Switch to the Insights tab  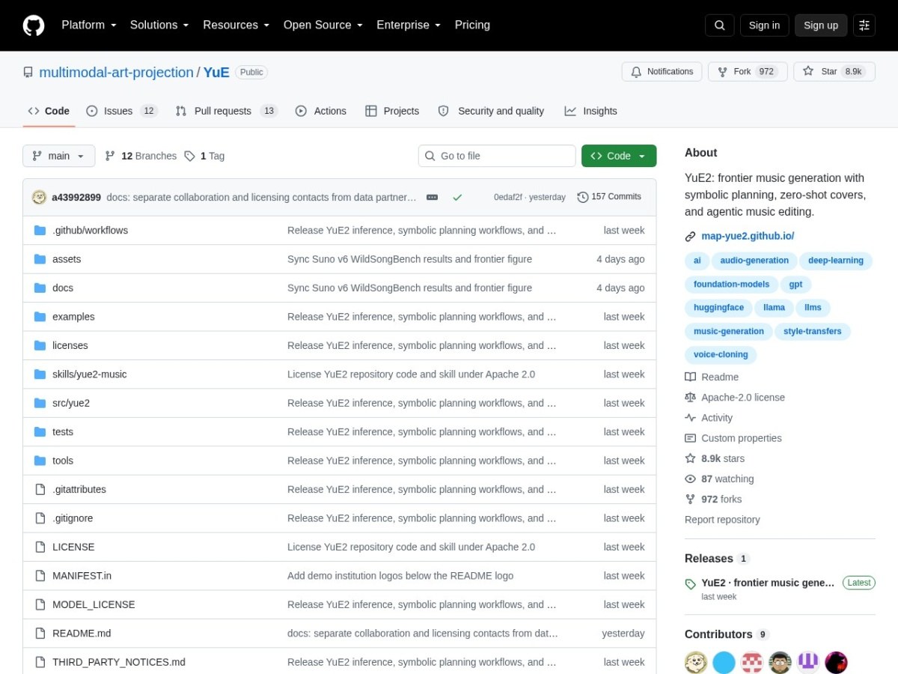click(x=591, y=111)
